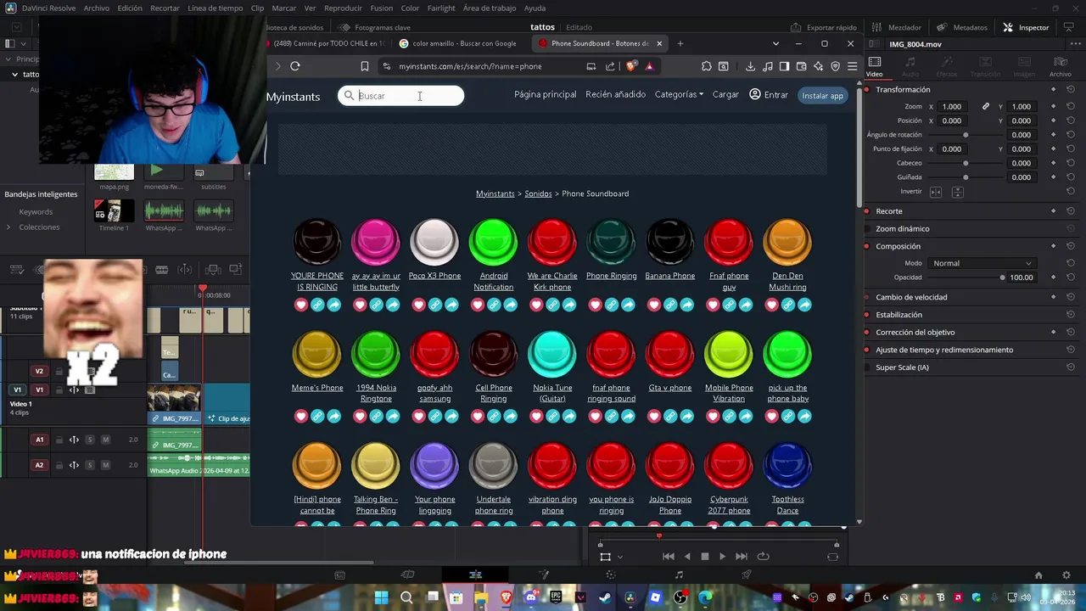The image size is (1086, 611).
Task: Click Instalar app button
Action: [x=823, y=95]
